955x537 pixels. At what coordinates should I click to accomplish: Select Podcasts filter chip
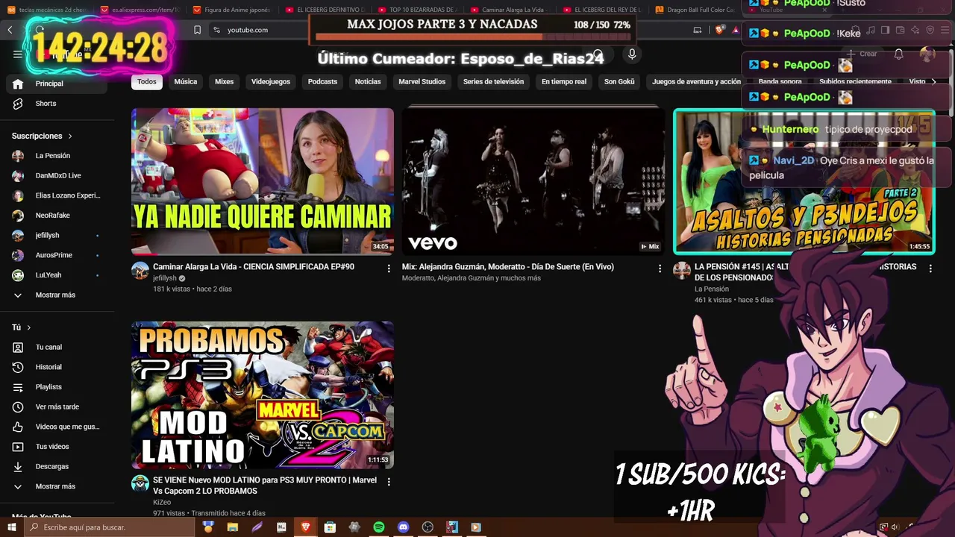[322, 82]
